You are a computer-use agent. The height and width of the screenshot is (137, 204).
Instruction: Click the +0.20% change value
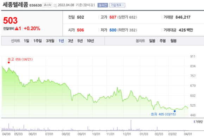coord(32,29)
